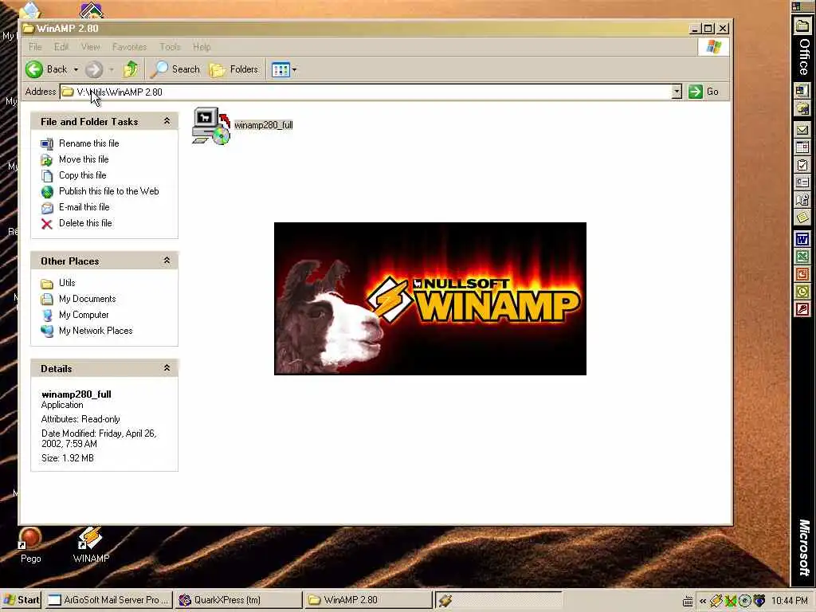Toggle the Folders pane button
The image size is (816, 612).
233,69
